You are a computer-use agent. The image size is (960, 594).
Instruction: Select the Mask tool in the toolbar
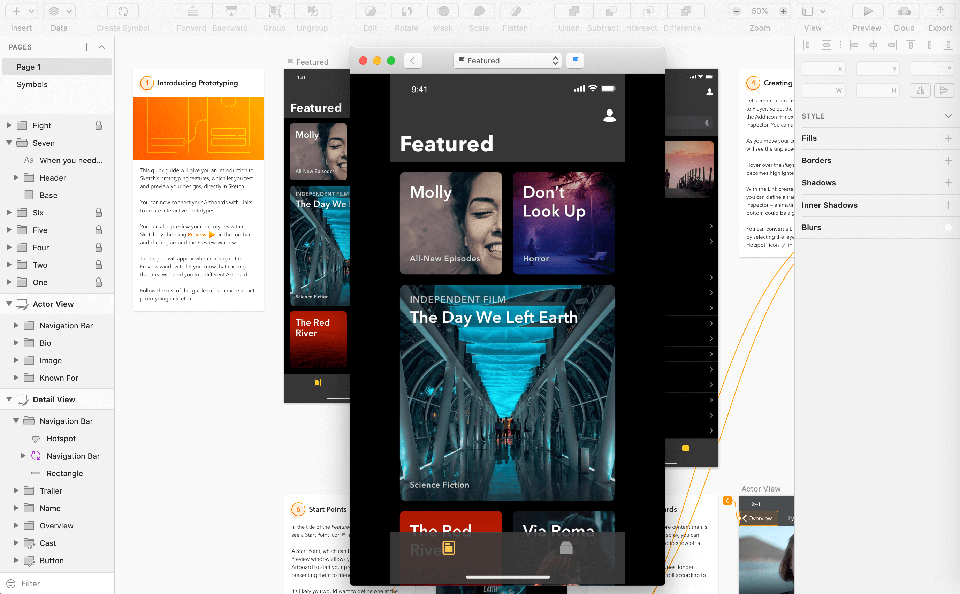tap(443, 11)
